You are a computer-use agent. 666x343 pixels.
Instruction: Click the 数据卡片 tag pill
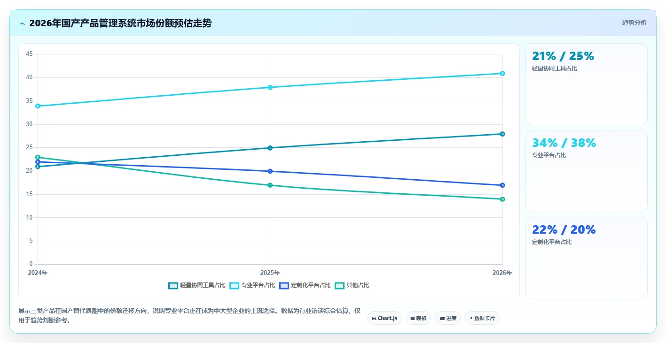coord(482,318)
